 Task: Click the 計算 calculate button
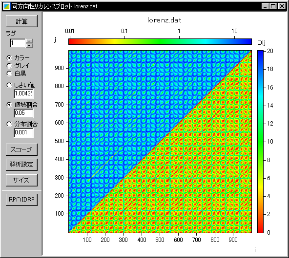[x=21, y=21]
